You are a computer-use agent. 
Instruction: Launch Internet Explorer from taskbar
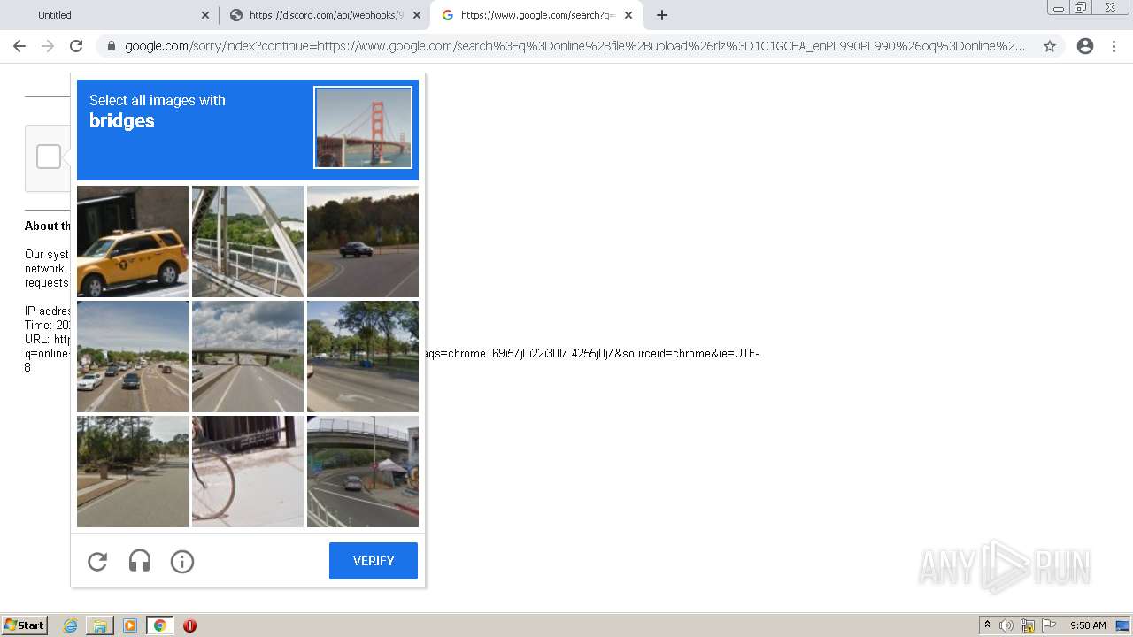tap(70, 625)
